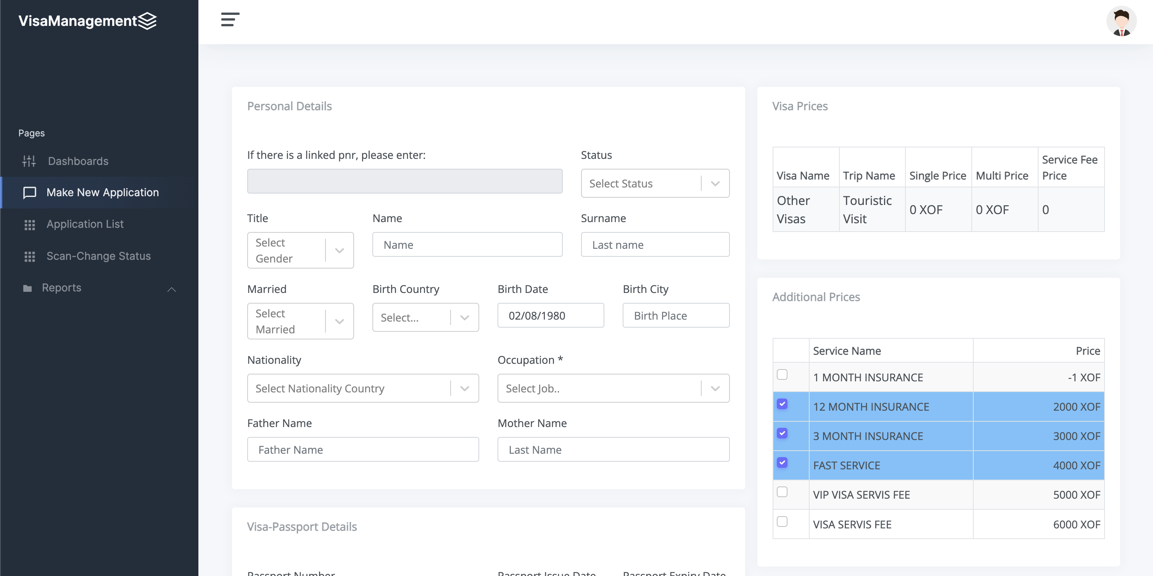Open the Select Job occupation dropdown
The width and height of the screenshot is (1153, 576).
(613, 388)
